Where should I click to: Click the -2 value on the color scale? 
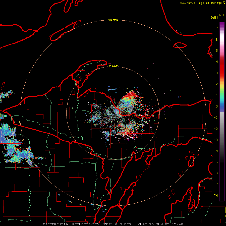pyautogui.click(x=216, y=129)
